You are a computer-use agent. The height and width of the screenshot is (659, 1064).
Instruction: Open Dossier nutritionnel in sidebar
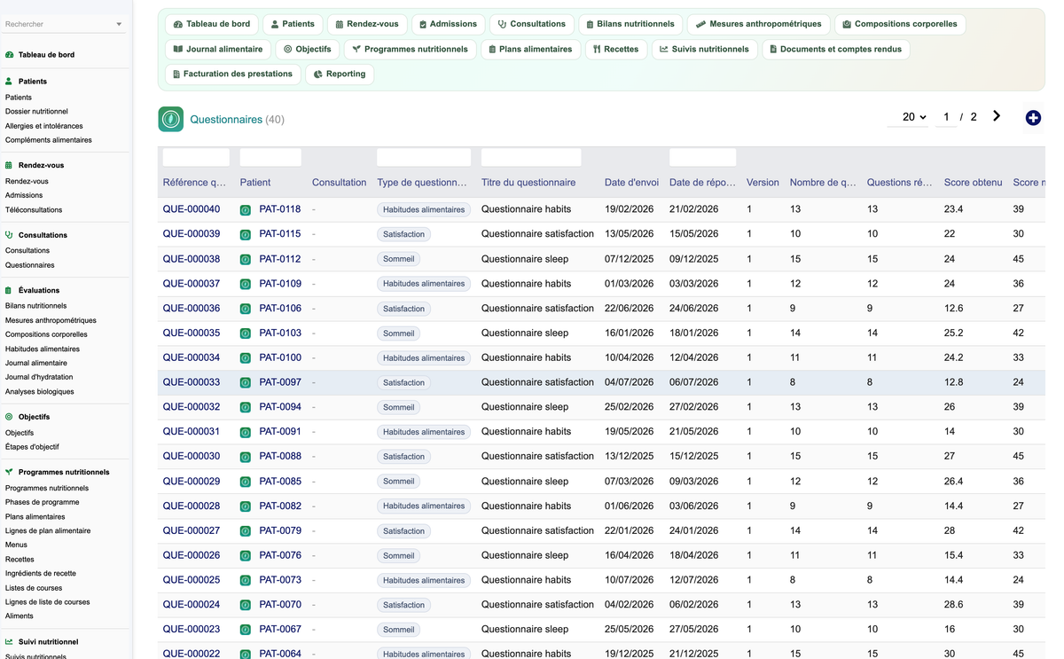(x=36, y=112)
